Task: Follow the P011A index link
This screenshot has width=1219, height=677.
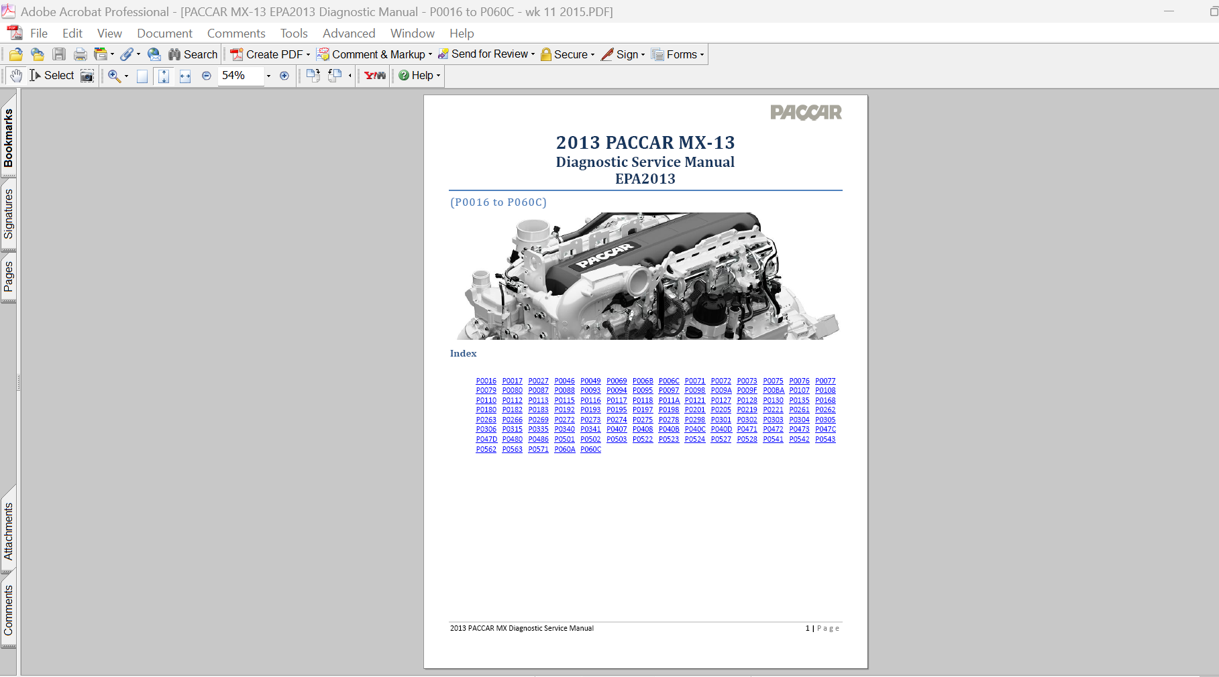Action: [x=669, y=400]
